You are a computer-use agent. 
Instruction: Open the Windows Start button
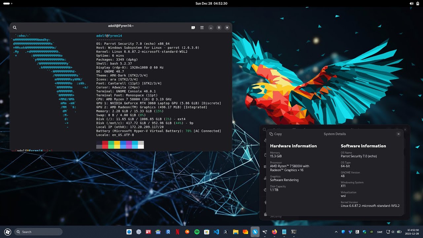click(8, 232)
